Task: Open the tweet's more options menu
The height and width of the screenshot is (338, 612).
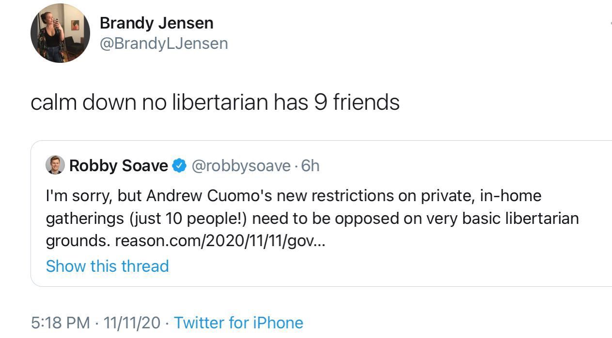Action: [x=610, y=23]
